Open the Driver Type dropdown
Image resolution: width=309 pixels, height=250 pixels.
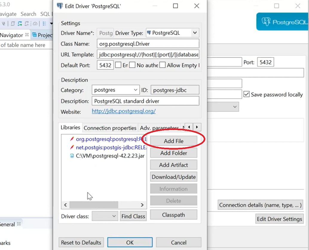[195, 33]
